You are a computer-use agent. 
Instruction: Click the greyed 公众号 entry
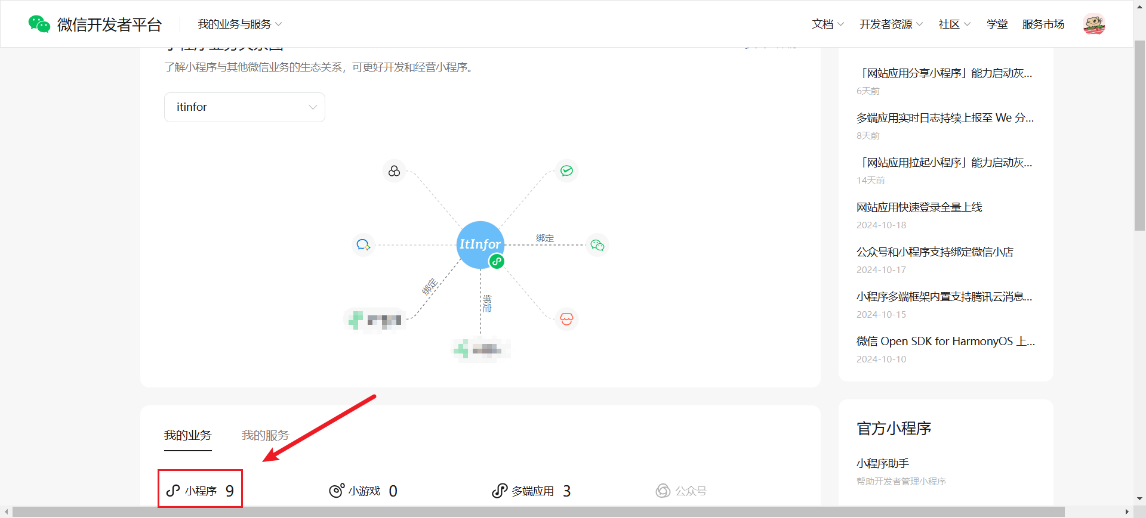pyautogui.click(x=681, y=491)
